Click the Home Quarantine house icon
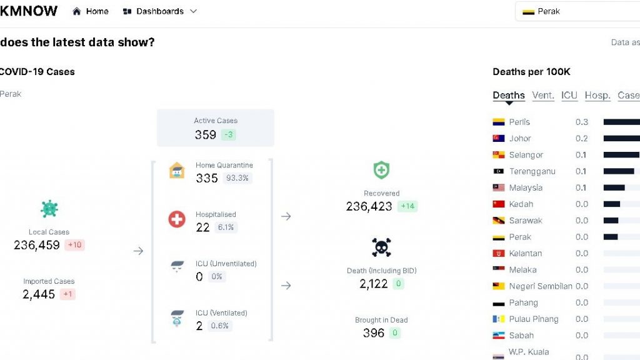This screenshot has width=640, height=360. click(x=177, y=171)
